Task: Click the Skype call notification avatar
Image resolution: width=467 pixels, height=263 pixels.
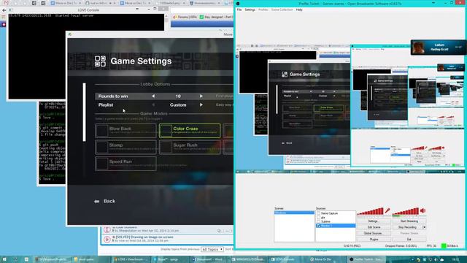Action: (x=418, y=47)
